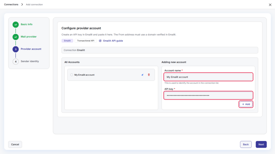The width and height of the screenshot is (275, 154).
Task: Delete the My Emailit account entry
Action: click(149, 75)
